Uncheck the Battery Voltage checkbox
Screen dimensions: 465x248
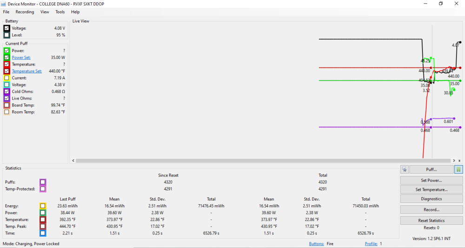[x=7, y=28]
